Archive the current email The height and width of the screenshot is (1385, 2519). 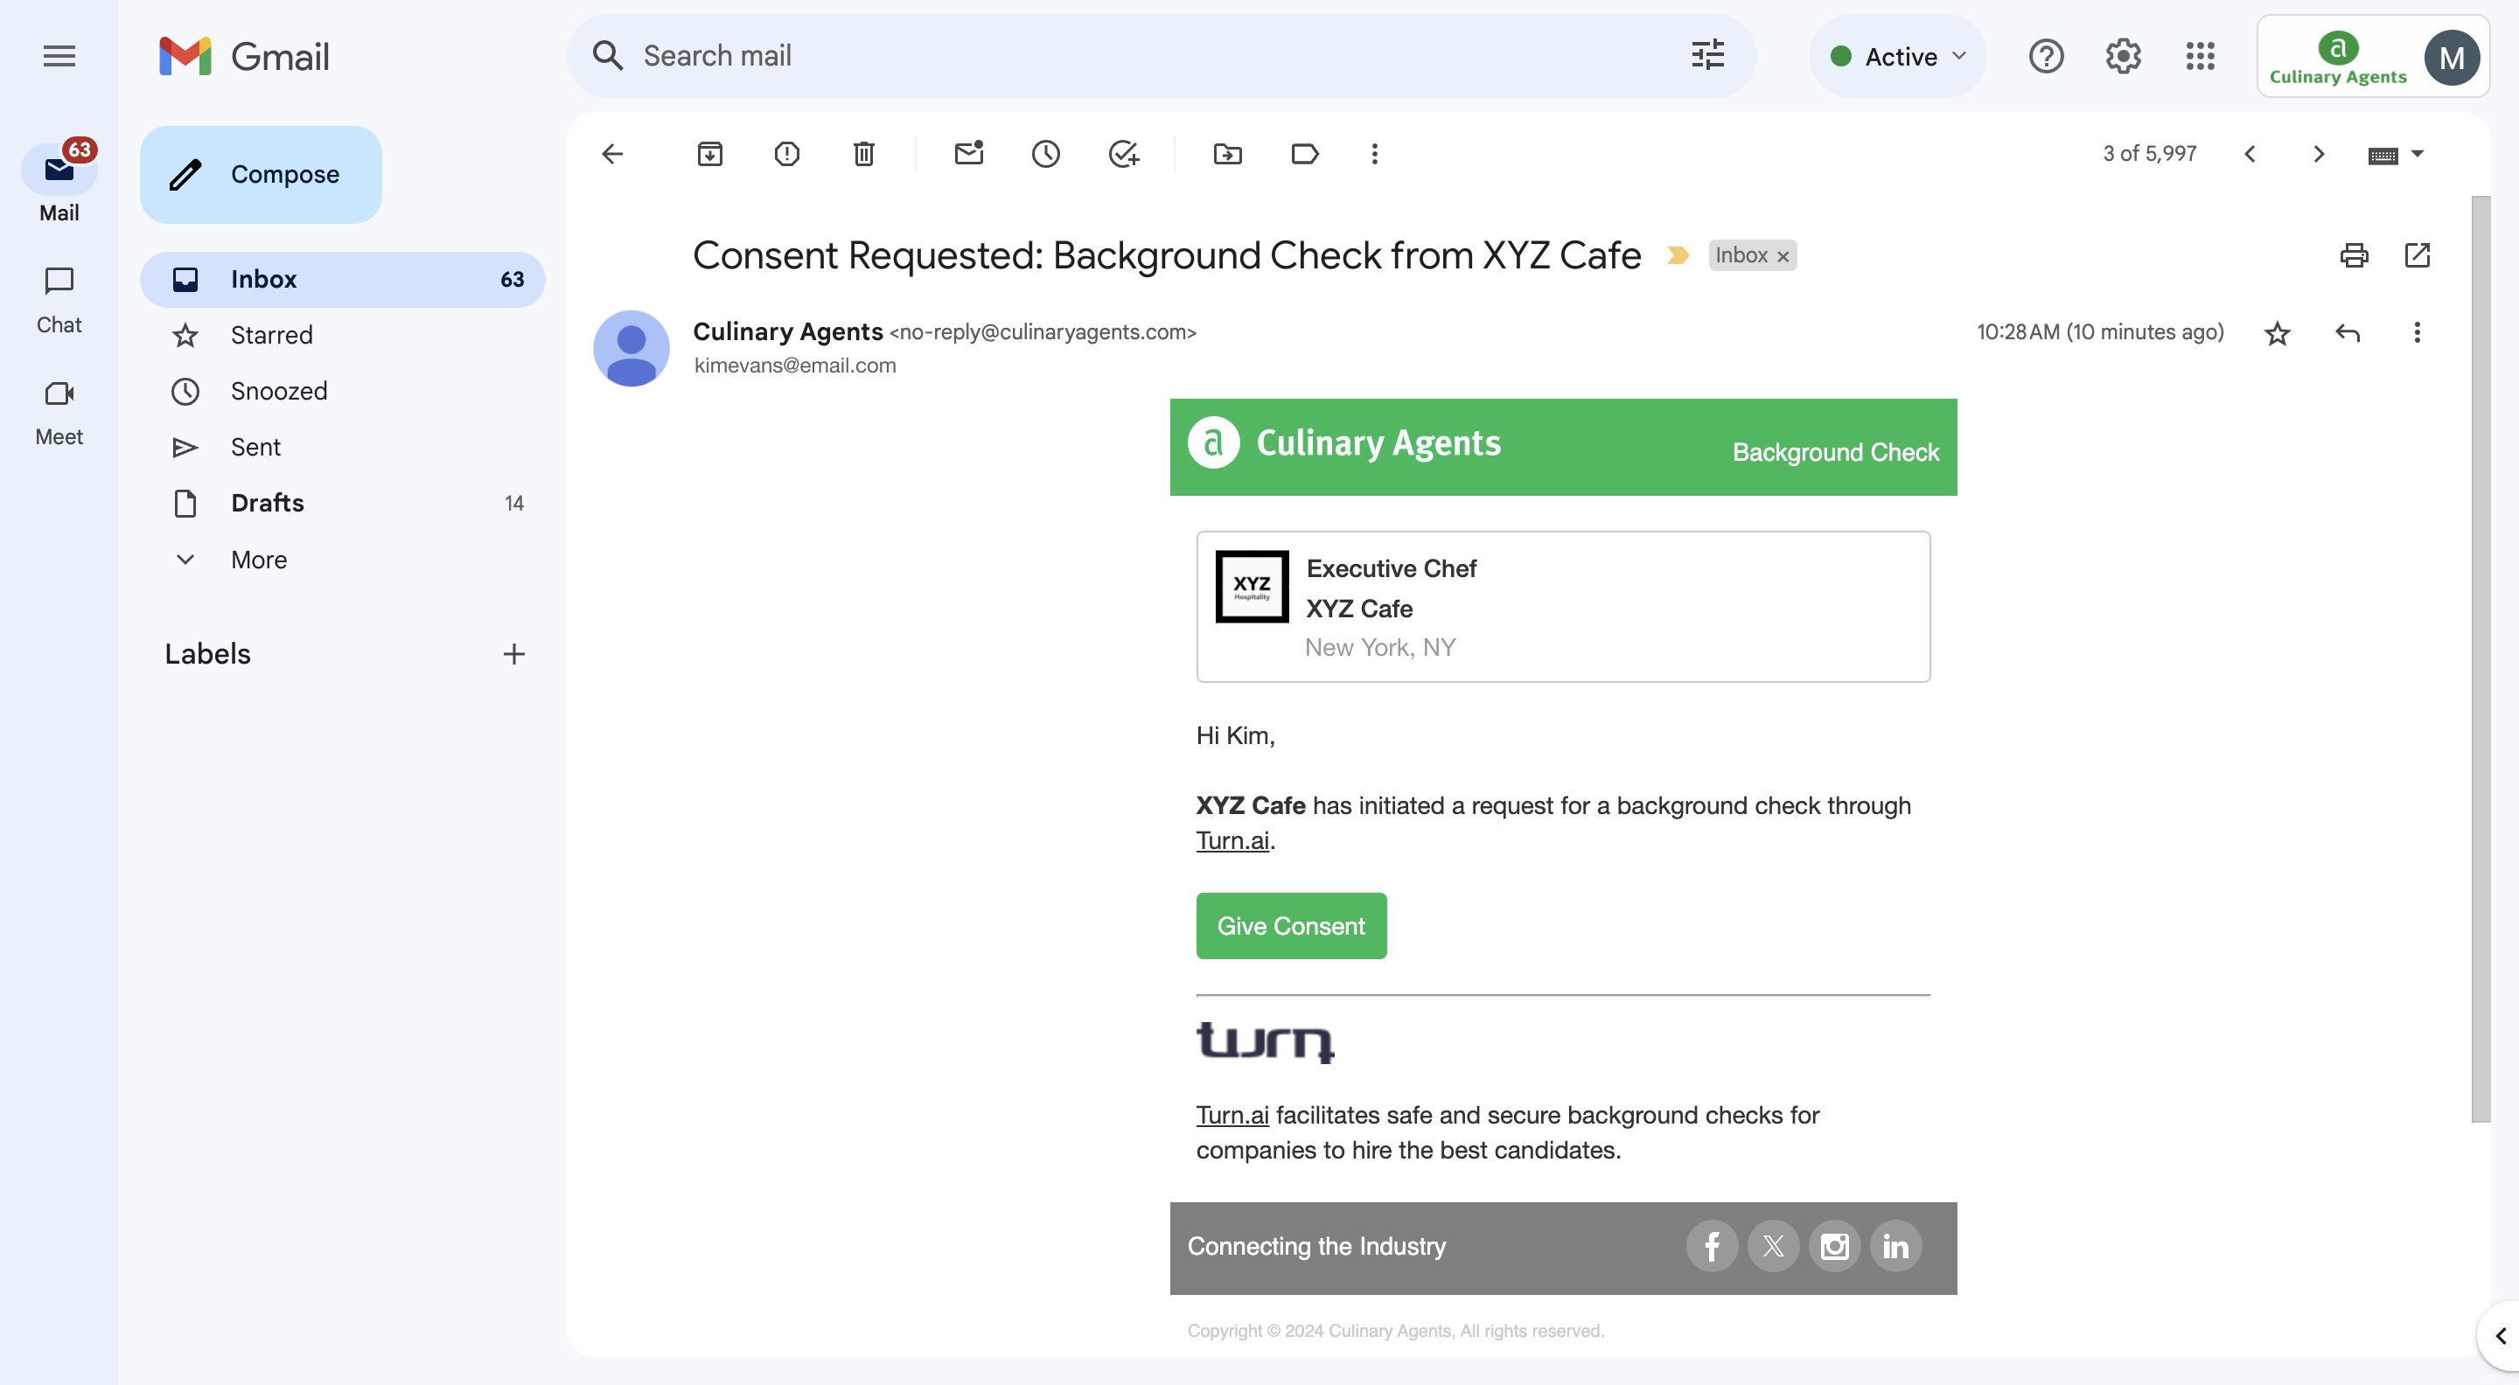click(710, 154)
